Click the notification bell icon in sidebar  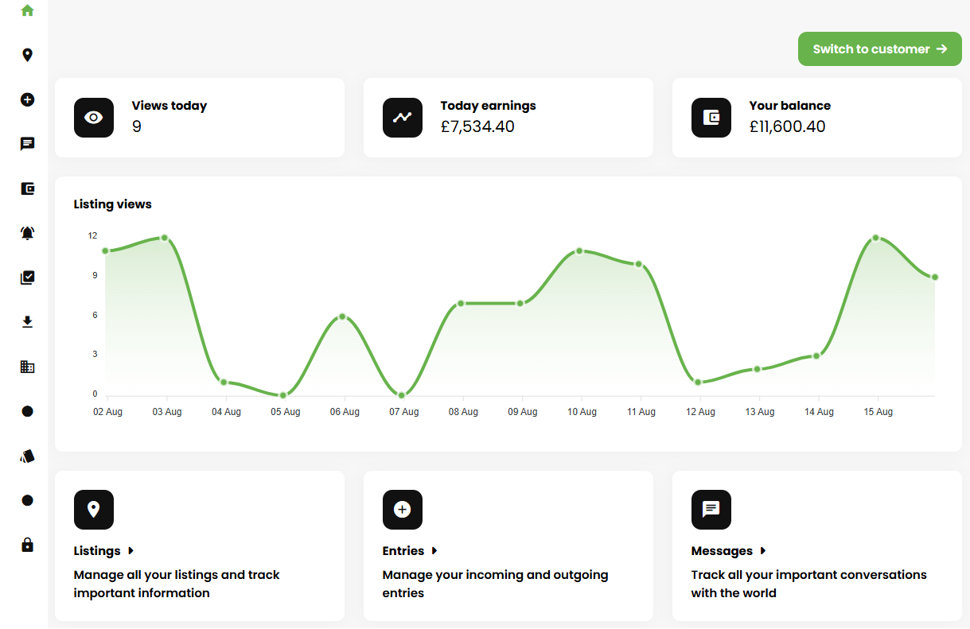[27, 233]
